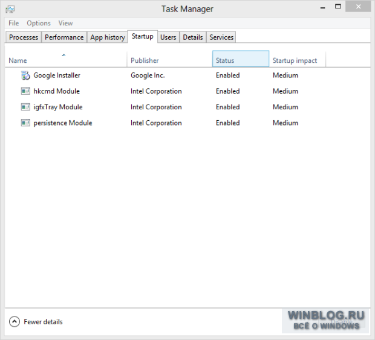The image size is (375, 340).
Task: Open the View menu
Action: click(65, 23)
